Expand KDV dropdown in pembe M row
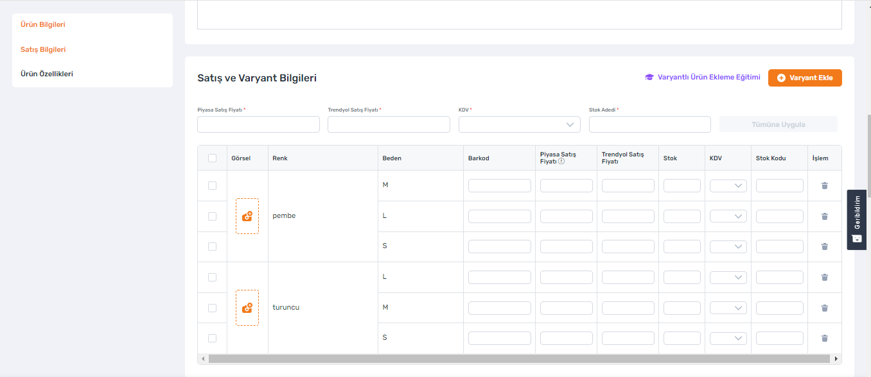The image size is (871, 377). click(728, 186)
